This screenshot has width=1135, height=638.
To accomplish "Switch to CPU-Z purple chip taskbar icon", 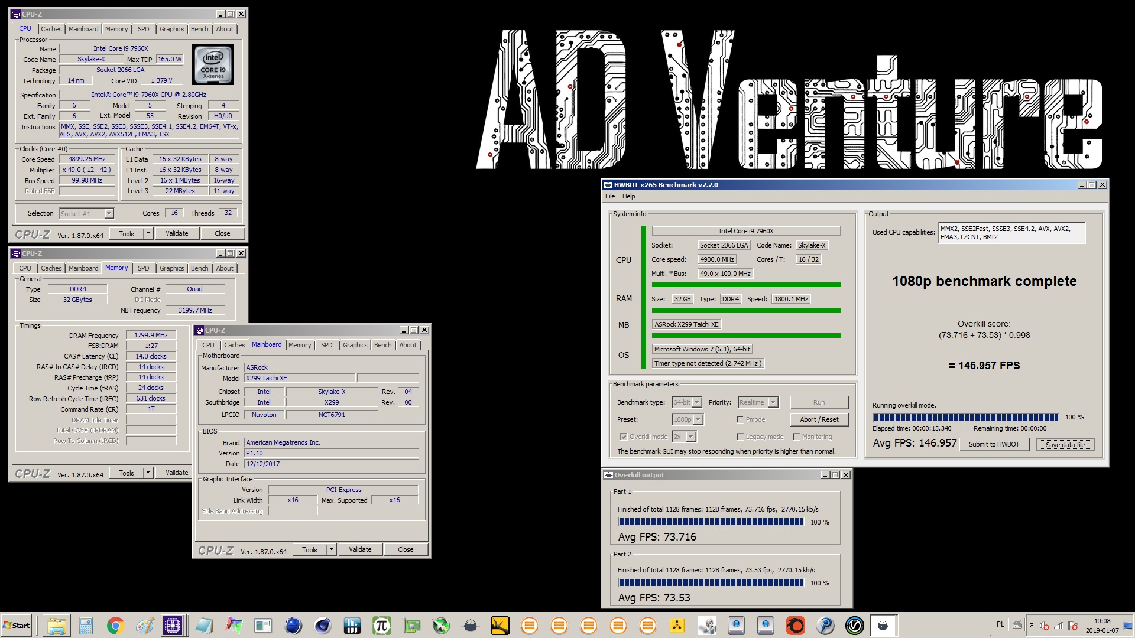I will pos(173,626).
